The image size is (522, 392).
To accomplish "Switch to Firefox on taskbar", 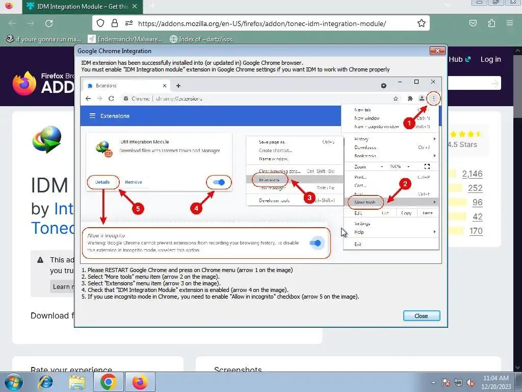I will coord(140,382).
